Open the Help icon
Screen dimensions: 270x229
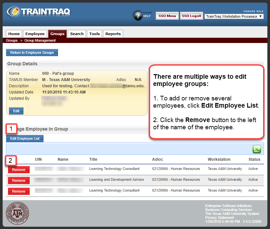tap(138, 15)
